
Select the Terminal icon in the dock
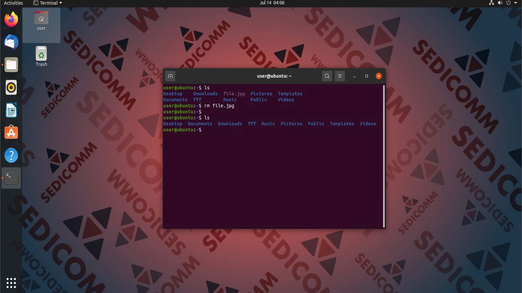click(11, 178)
